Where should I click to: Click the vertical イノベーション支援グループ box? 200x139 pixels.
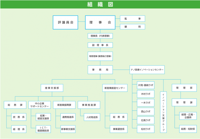[x=163, y=112]
